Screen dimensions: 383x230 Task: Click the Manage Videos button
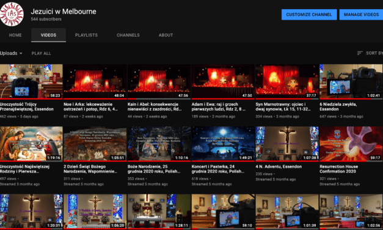point(361,15)
